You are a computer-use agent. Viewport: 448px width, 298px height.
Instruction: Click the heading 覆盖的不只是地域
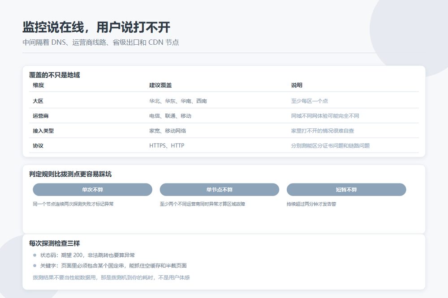[54, 75]
